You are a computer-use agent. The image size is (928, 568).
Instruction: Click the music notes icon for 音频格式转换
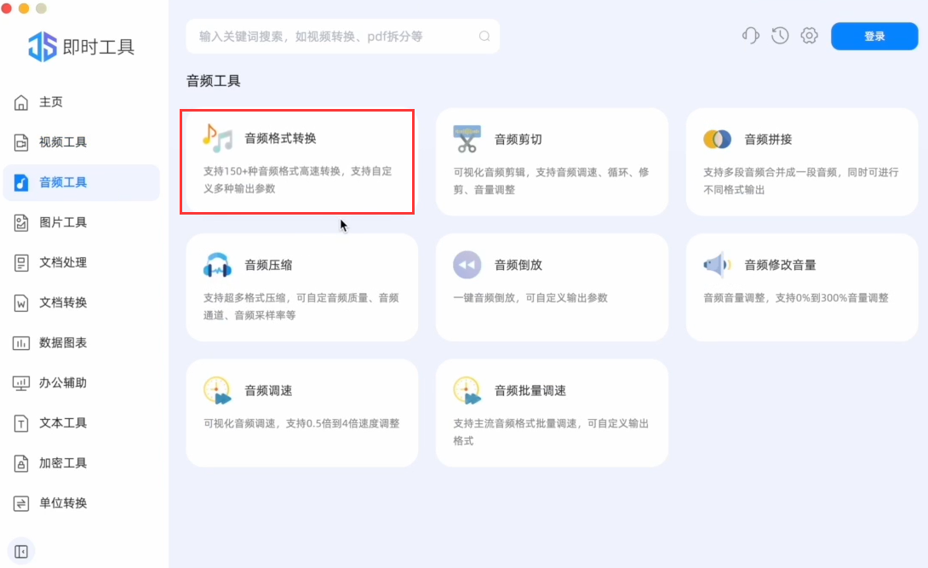pyautogui.click(x=217, y=139)
